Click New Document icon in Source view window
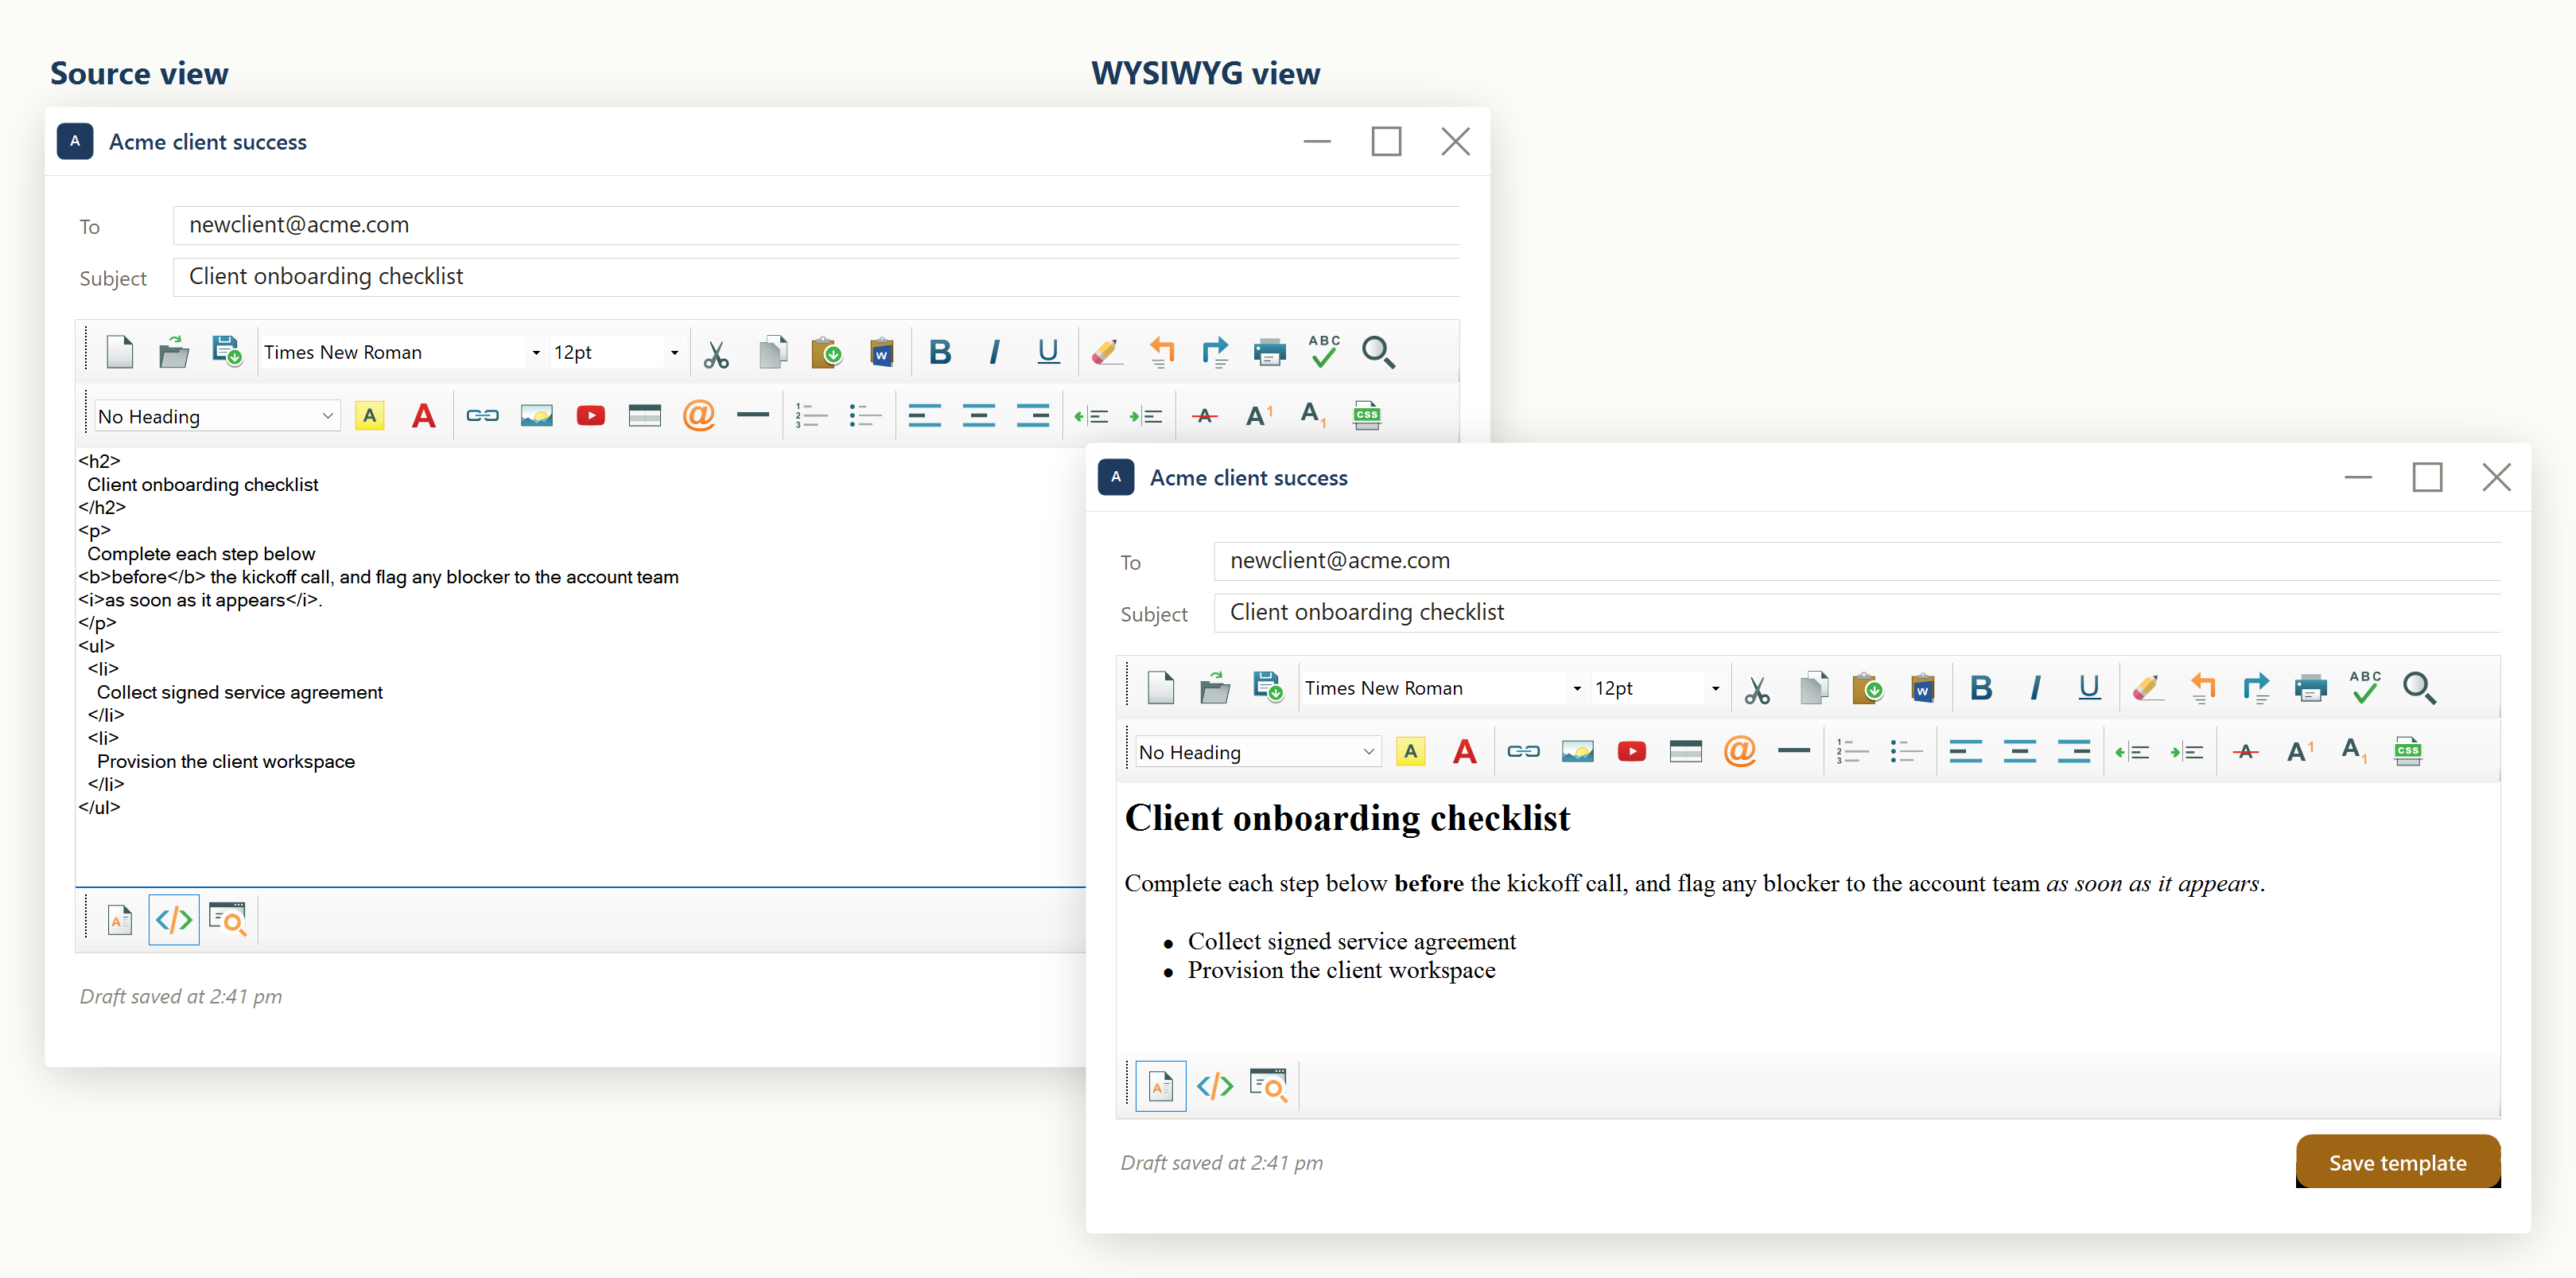 [x=120, y=353]
